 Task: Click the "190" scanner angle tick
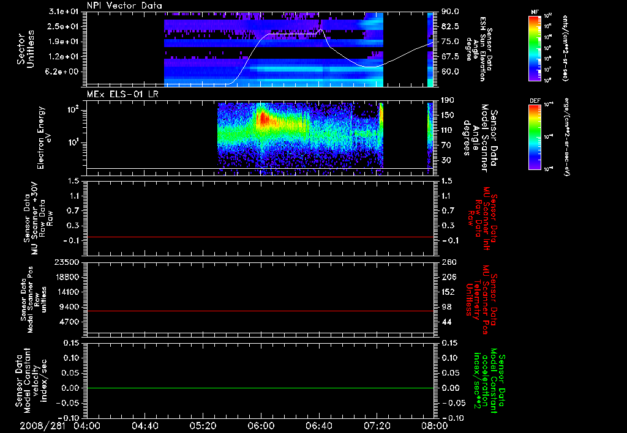pos(448,100)
